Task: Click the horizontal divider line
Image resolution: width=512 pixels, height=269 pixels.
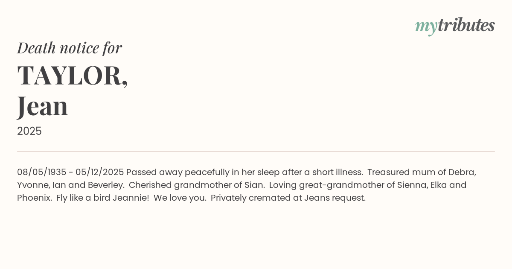Action: [x=256, y=152]
